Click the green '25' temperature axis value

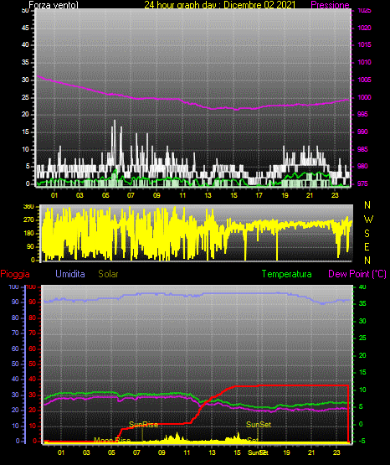point(362,338)
